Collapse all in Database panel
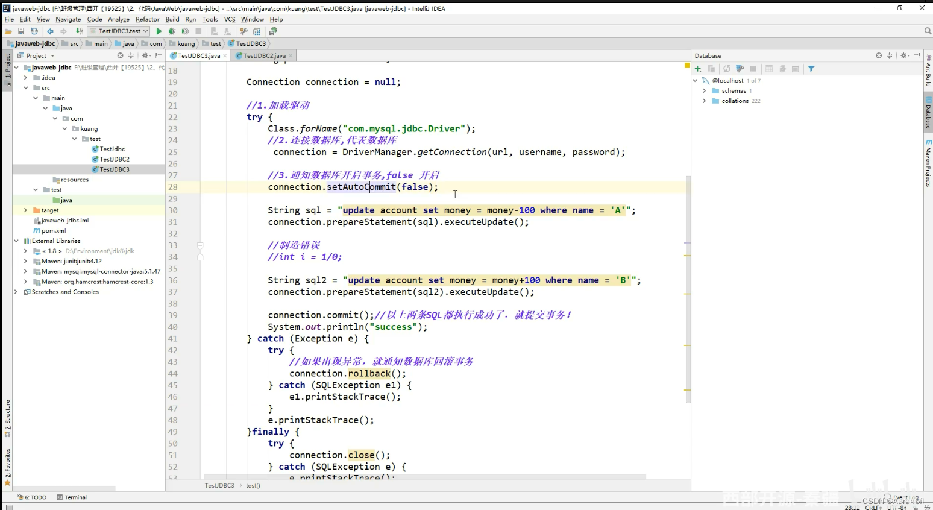The height and width of the screenshot is (510, 933). [889, 55]
